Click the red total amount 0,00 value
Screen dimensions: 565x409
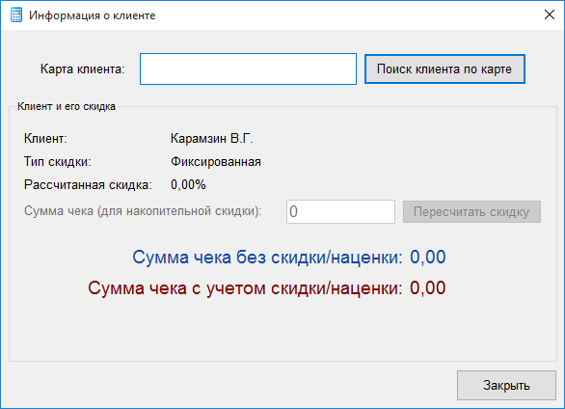[428, 288]
